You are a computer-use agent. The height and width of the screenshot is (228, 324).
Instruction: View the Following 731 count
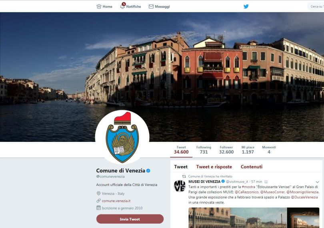coord(204,150)
